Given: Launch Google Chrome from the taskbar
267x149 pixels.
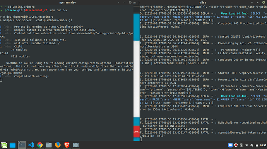Looking at the screenshot, I should [40, 145].
